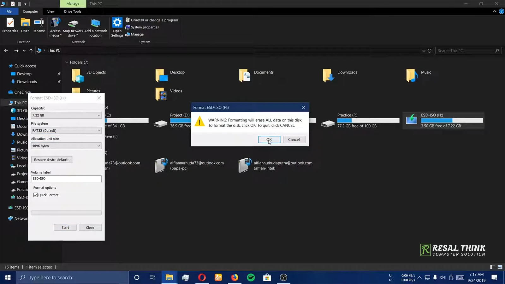Select the 3D Objects folder
This screenshot has width=505, height=284.
[90, 75]
